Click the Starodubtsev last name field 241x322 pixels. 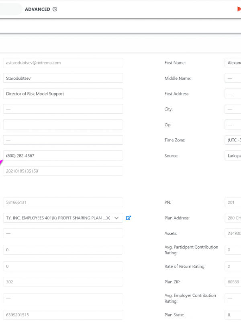(x=62, y=78)
